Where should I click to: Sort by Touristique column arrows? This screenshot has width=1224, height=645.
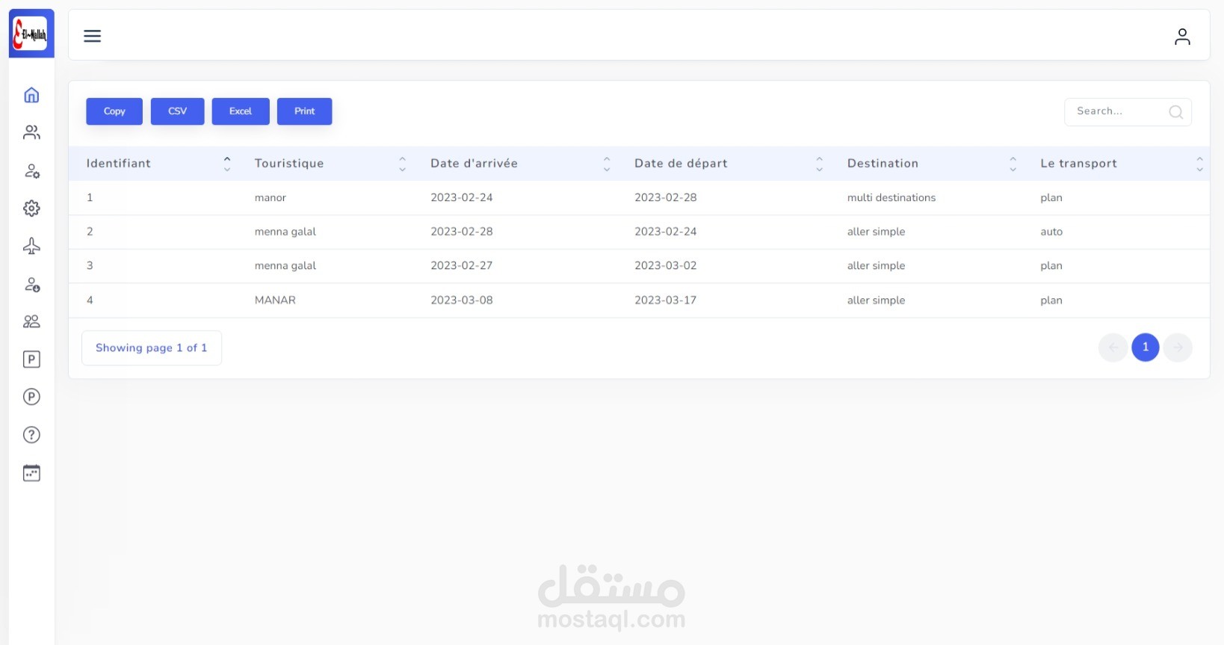[x=402, y=164]
